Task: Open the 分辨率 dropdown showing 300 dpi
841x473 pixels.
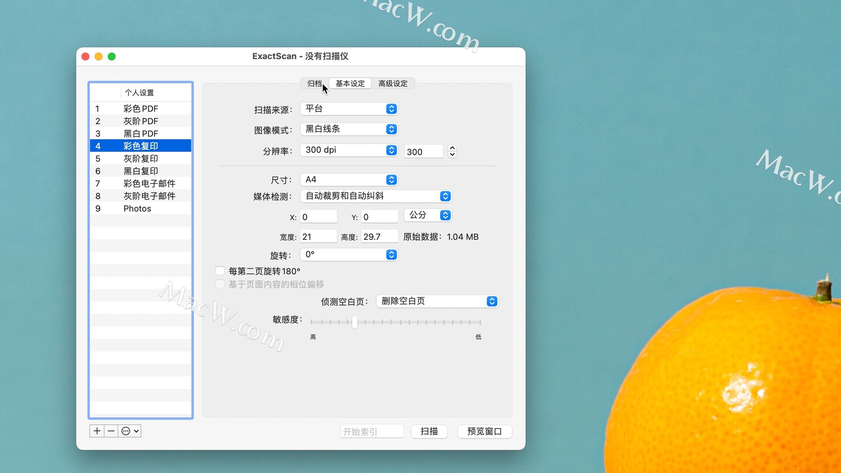Action: (349, 150)
